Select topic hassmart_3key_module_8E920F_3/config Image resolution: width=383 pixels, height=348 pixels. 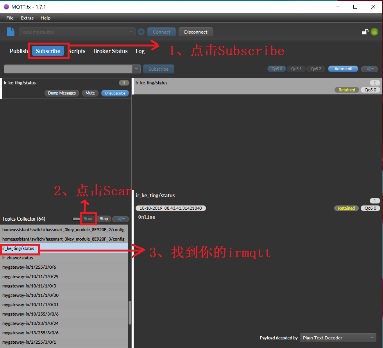tap(64, 239)
